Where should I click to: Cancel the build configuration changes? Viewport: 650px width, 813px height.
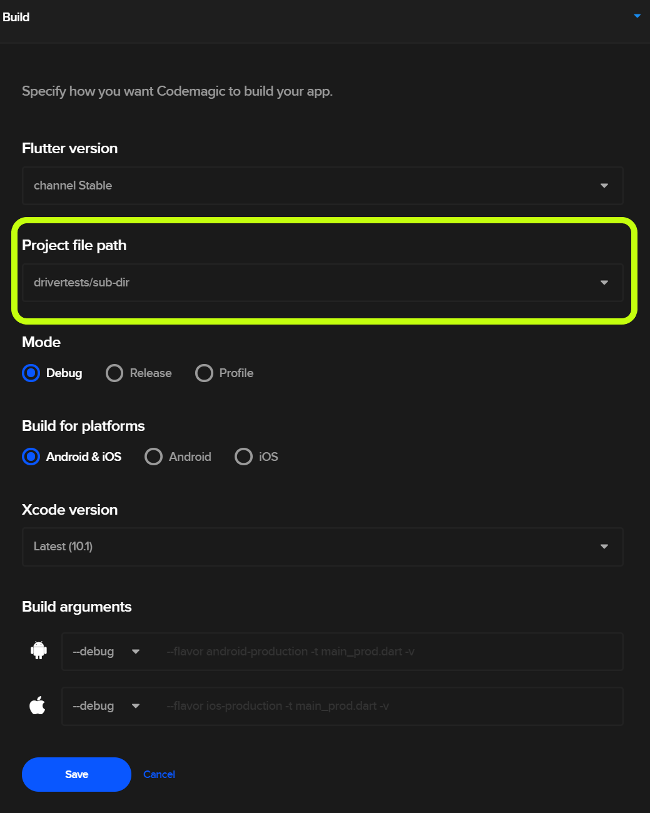pos(159,774)
